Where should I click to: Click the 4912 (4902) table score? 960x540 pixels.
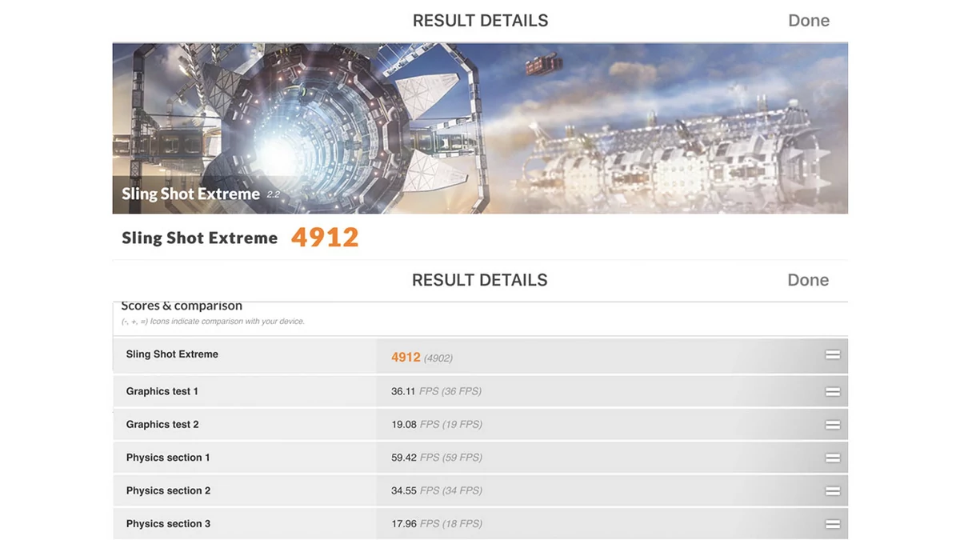[x=422, y=358]
